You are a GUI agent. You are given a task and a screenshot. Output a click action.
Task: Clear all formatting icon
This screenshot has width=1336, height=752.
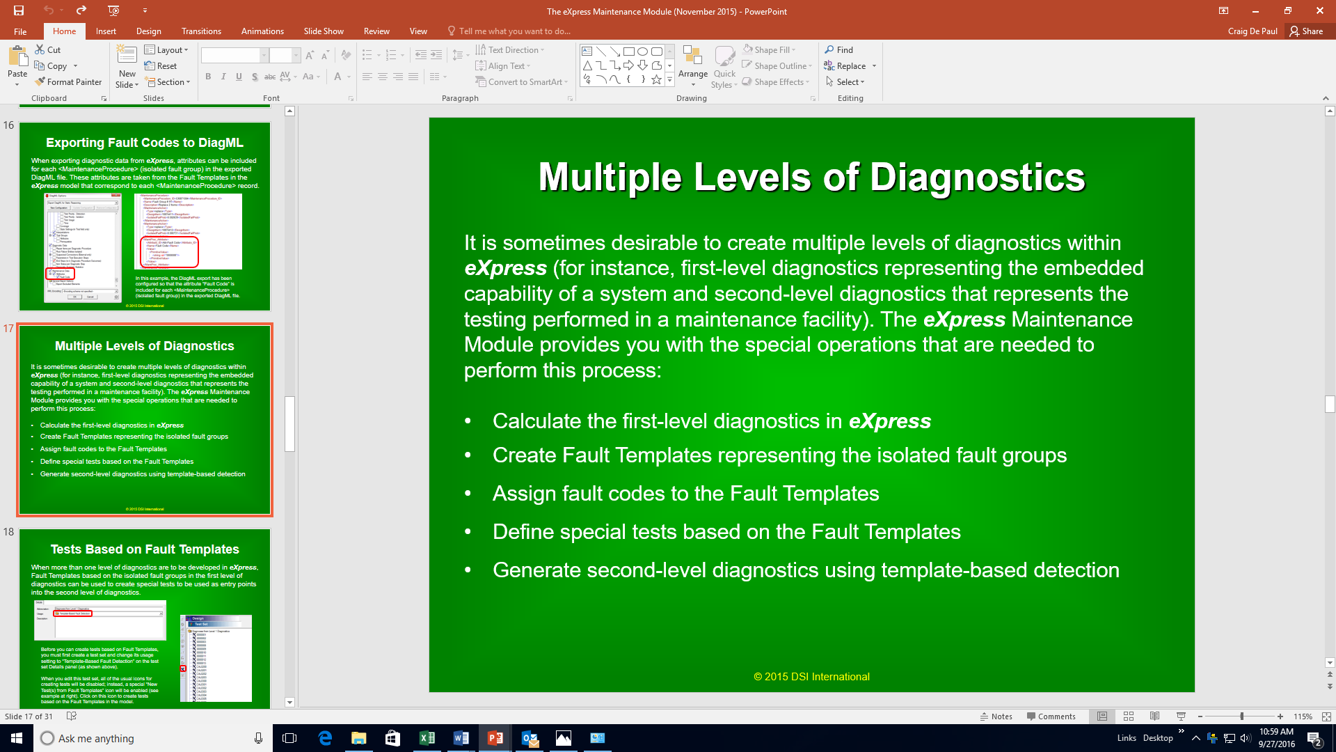pos(346,55)
